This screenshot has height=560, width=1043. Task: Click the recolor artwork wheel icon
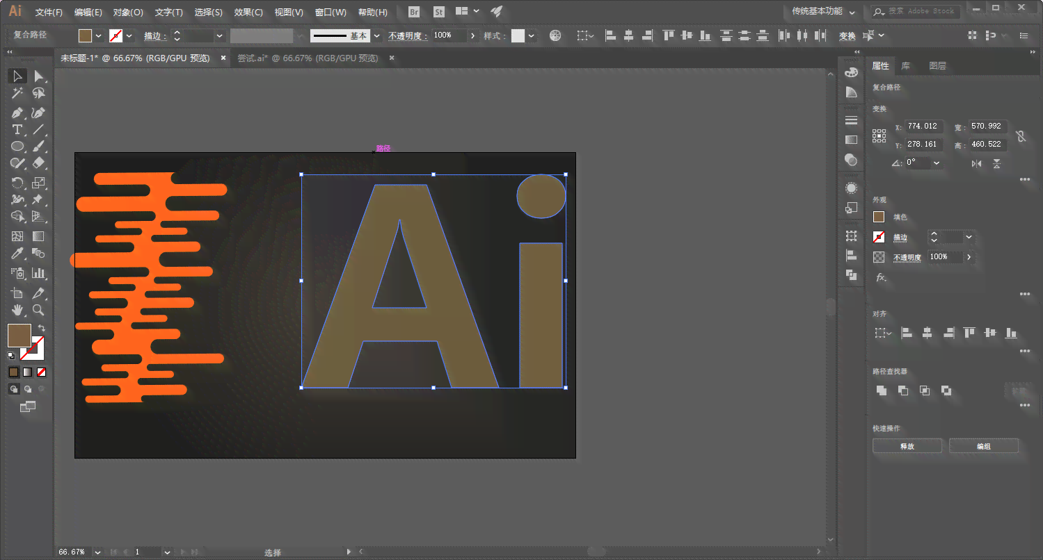(555, 35)
